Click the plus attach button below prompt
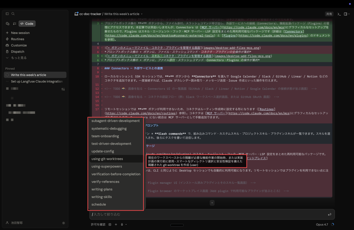 point(116,224)
